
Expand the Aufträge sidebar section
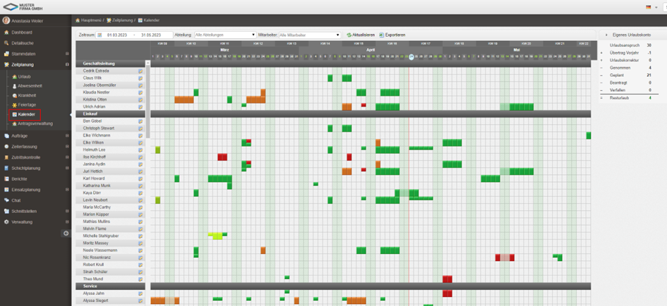click(x=67, y=135)
